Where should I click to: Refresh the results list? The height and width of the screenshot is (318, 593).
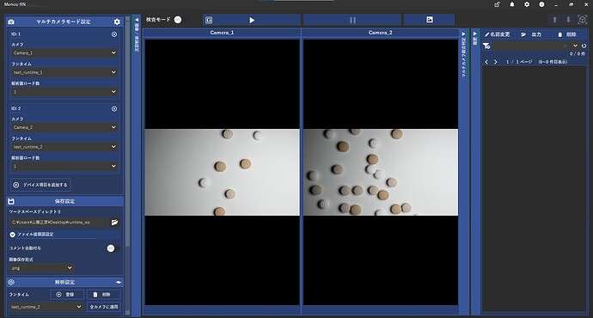[x=584, y=46]
